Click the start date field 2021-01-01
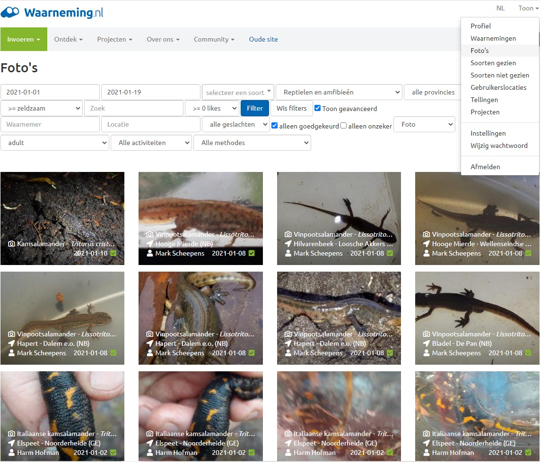This screenshot has height=462, width=540. click(50, 92)
